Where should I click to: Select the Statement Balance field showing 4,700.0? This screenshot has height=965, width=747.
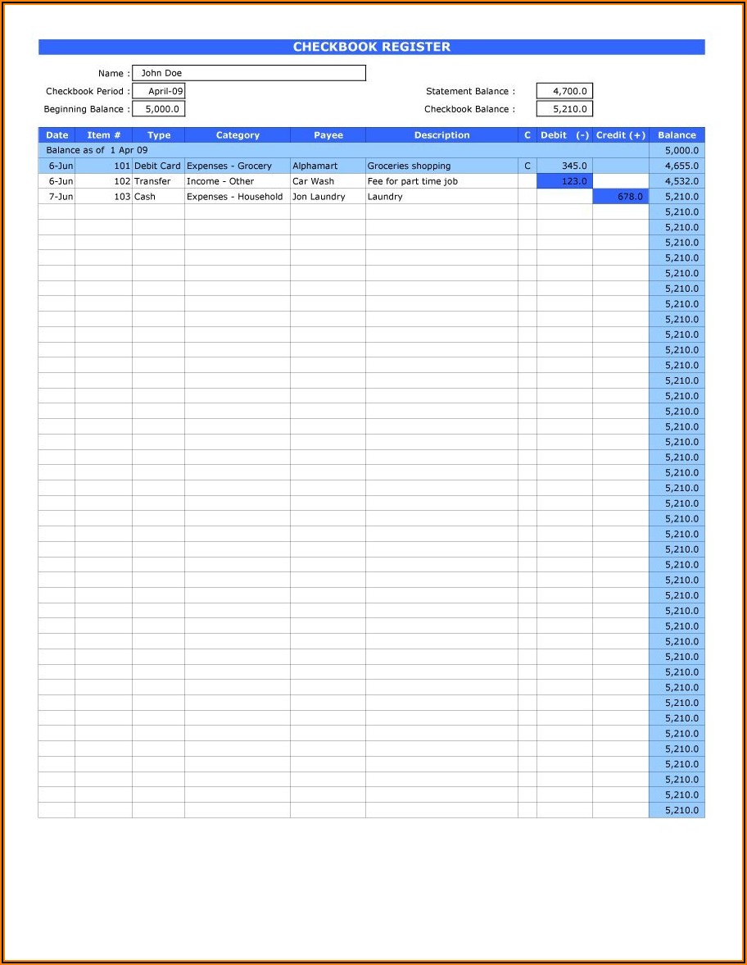564,92
